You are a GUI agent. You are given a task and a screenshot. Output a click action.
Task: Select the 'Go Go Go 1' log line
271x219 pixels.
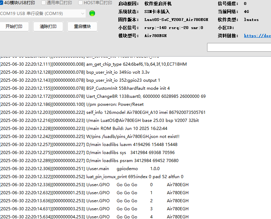pos(94,193)
